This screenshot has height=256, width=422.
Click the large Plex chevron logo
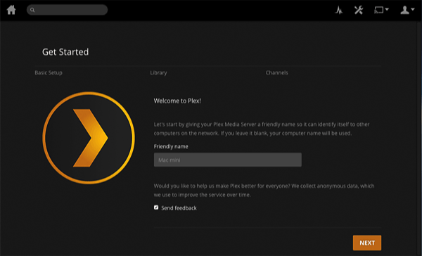click(89, 138)
